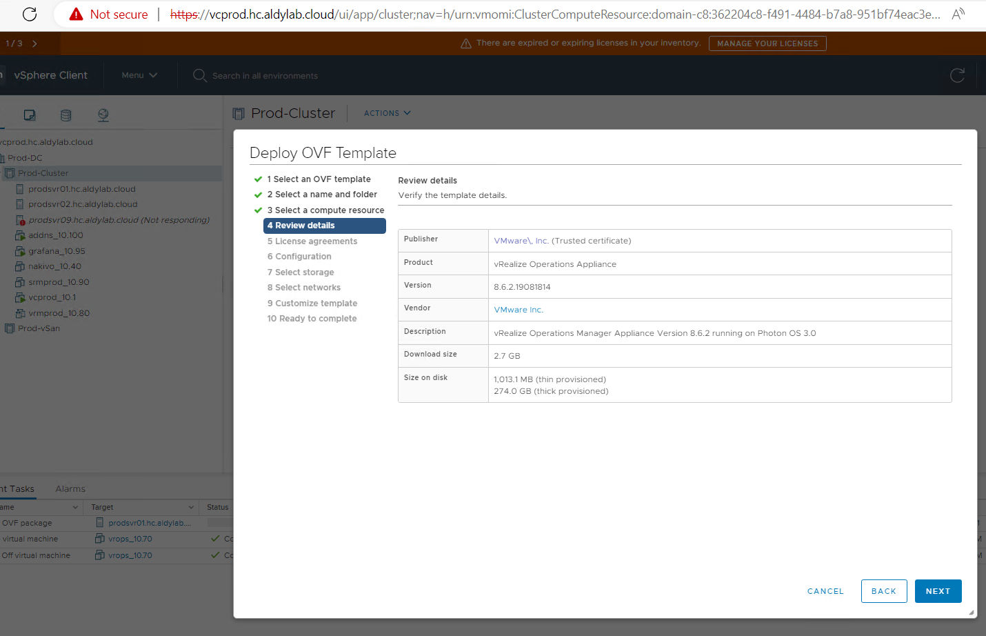The image size is (986, 636).
Task: Click Manage Your Licenses button
Action: [767, 43]
